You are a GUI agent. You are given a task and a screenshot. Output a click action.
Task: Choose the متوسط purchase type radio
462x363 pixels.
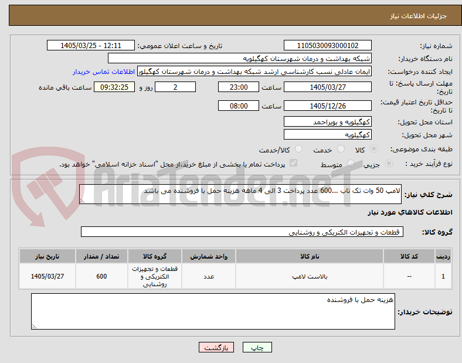point(351,164)
